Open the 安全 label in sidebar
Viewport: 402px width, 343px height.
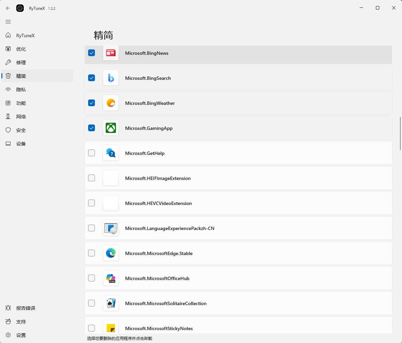tap(21, 131)
